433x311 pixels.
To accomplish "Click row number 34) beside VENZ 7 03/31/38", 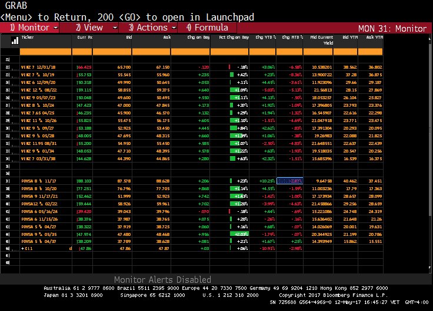I will pos(8,158).
